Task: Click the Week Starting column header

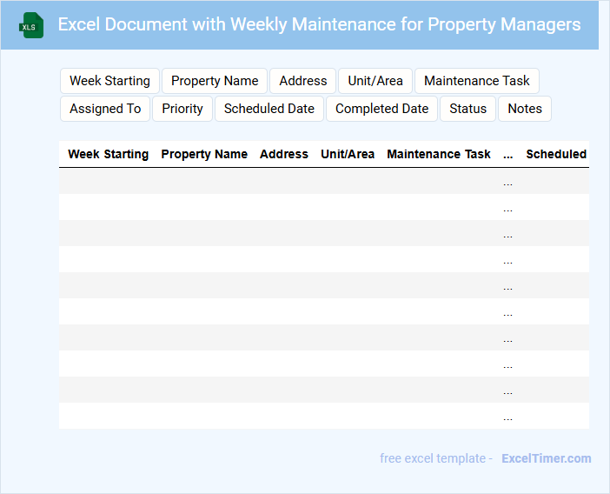Action: click(108, 154)
